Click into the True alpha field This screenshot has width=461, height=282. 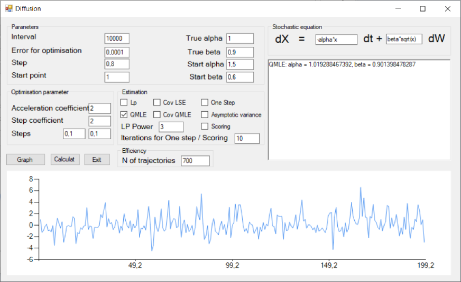point(239,38)
